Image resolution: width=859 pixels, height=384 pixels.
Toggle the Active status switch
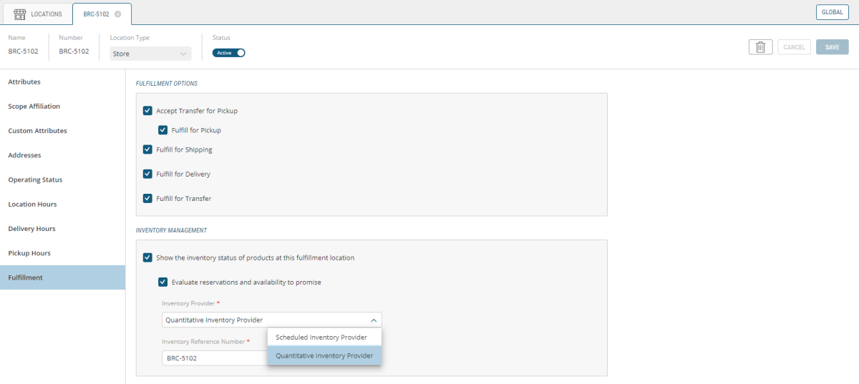click(x=229, y=53)
